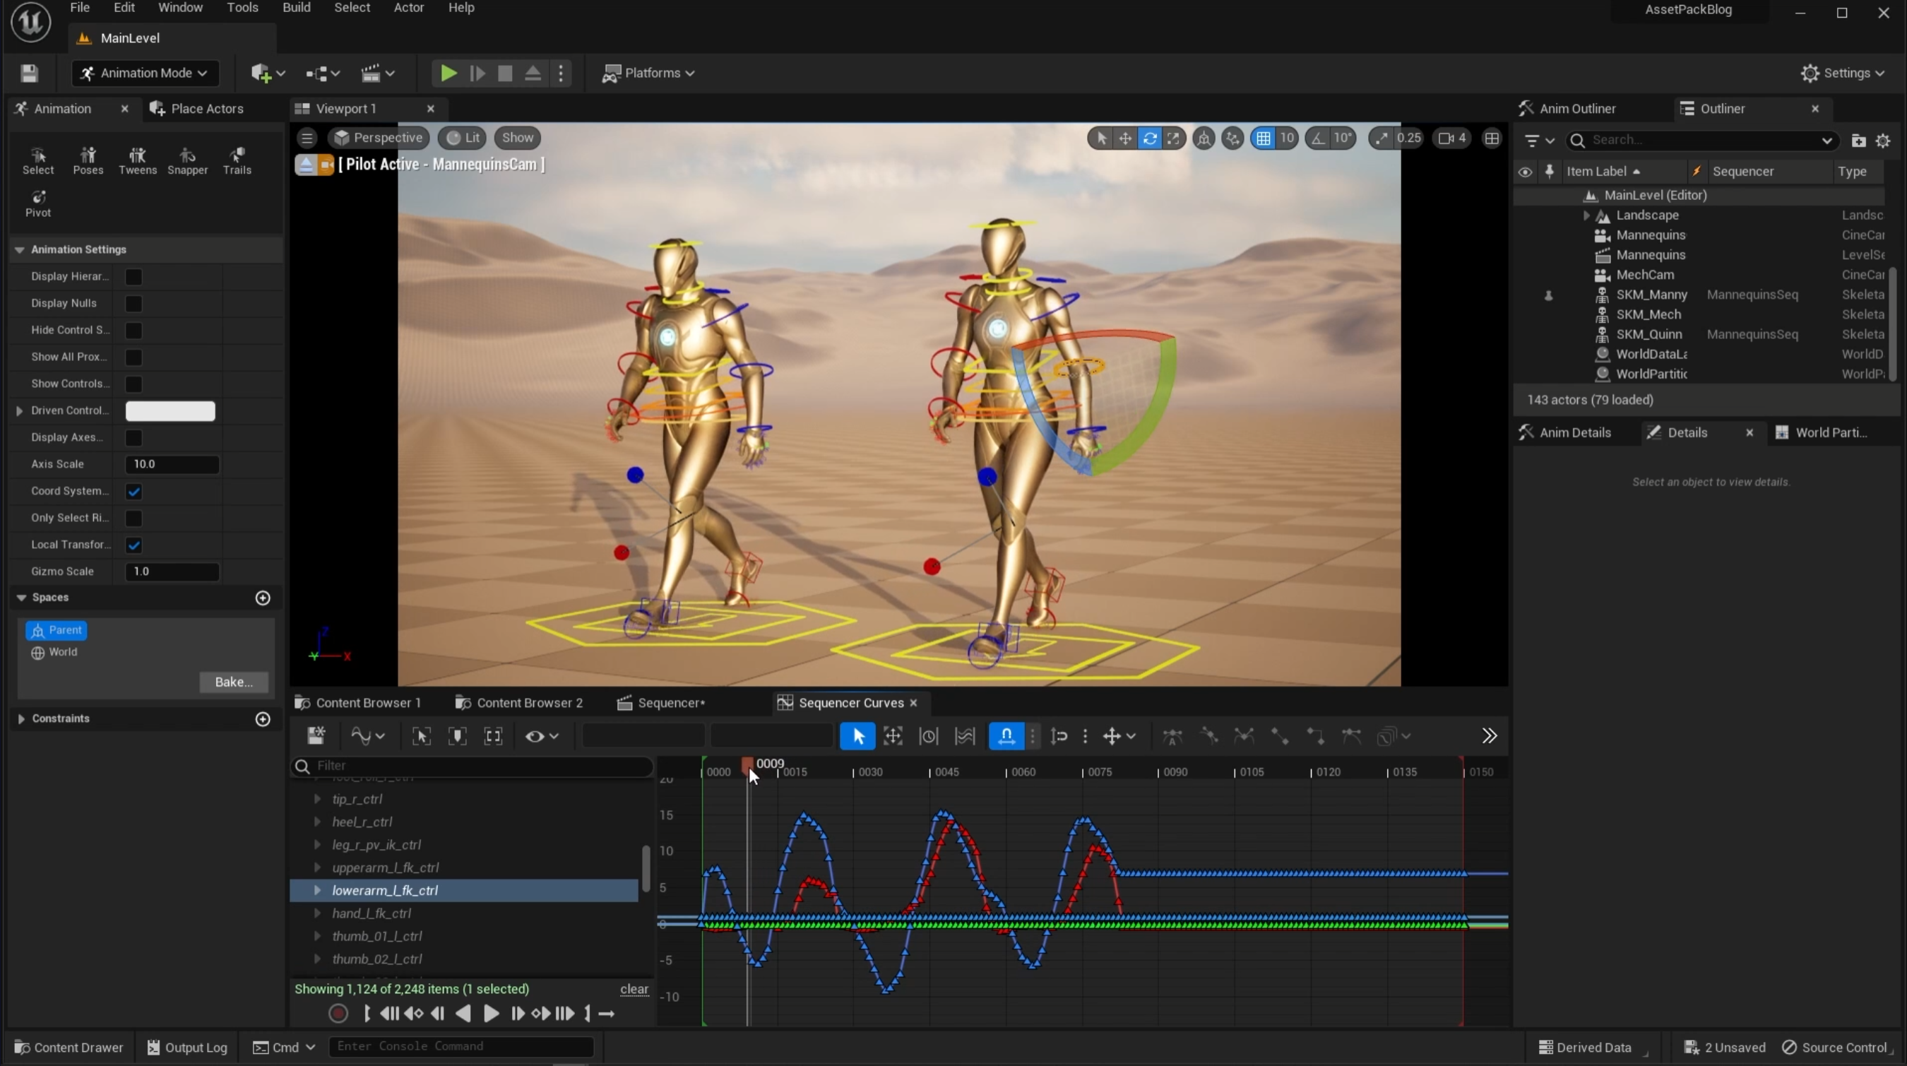Click the Bake button
1907x1066 pixels.
233,682
